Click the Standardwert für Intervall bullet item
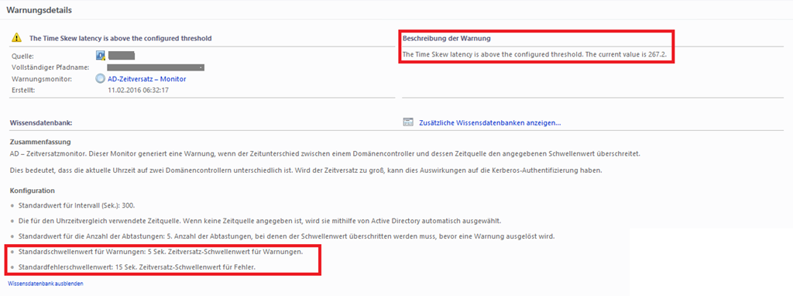 click(77, 206)
